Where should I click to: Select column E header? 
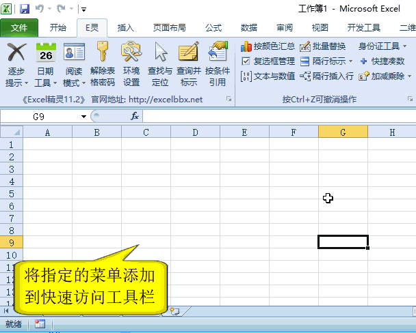244,132
